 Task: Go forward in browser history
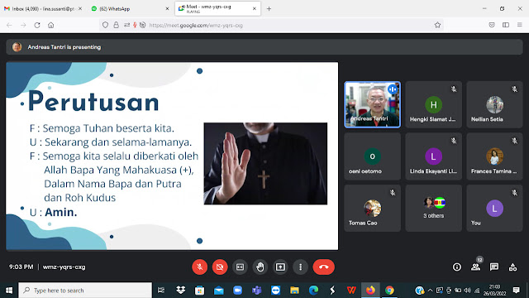(23, 25)
